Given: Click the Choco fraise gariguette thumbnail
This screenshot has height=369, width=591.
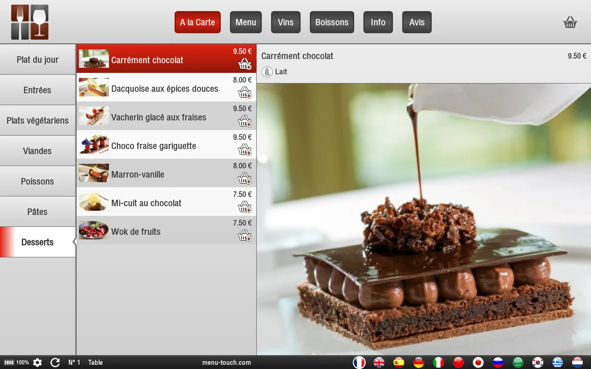Looking at the screenshot, I should click(x=94, y=145).
